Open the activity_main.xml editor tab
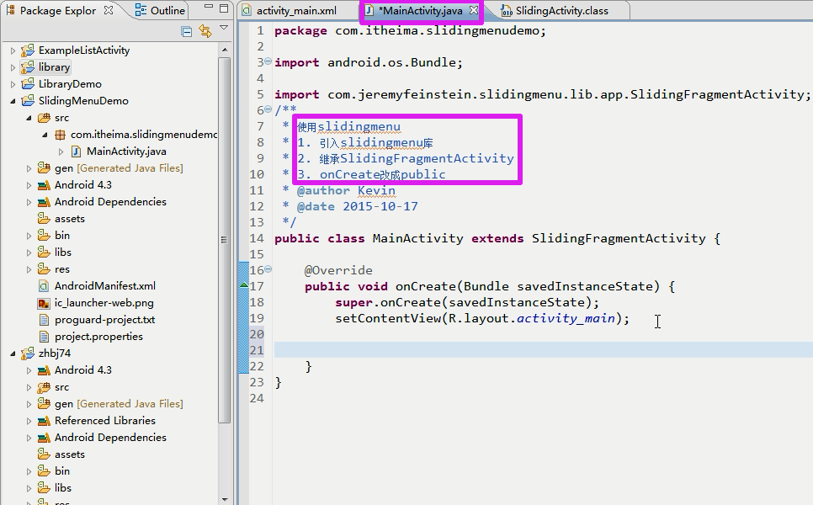Viewport: 813px width, 505px height. coord(295,11)
